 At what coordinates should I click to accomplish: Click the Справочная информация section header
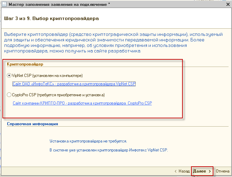click(x=32, y=124)
